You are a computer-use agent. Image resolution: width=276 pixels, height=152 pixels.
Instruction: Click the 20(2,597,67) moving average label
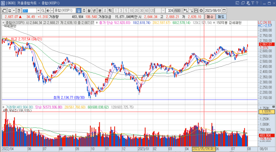point(161,23)
